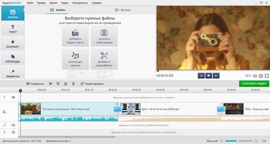Click the microphone recording placeholder row
The width and height of the screenshot is (270, 144).
(144, 132)
